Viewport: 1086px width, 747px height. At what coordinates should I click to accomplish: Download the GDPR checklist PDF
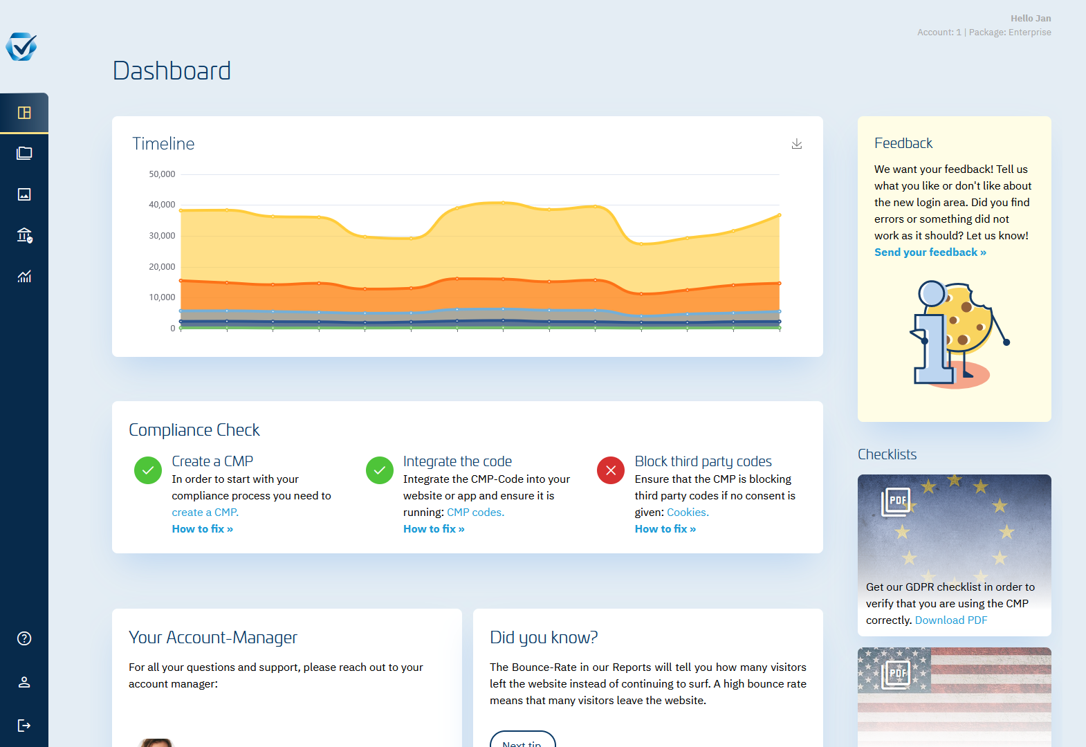[951, 620]
